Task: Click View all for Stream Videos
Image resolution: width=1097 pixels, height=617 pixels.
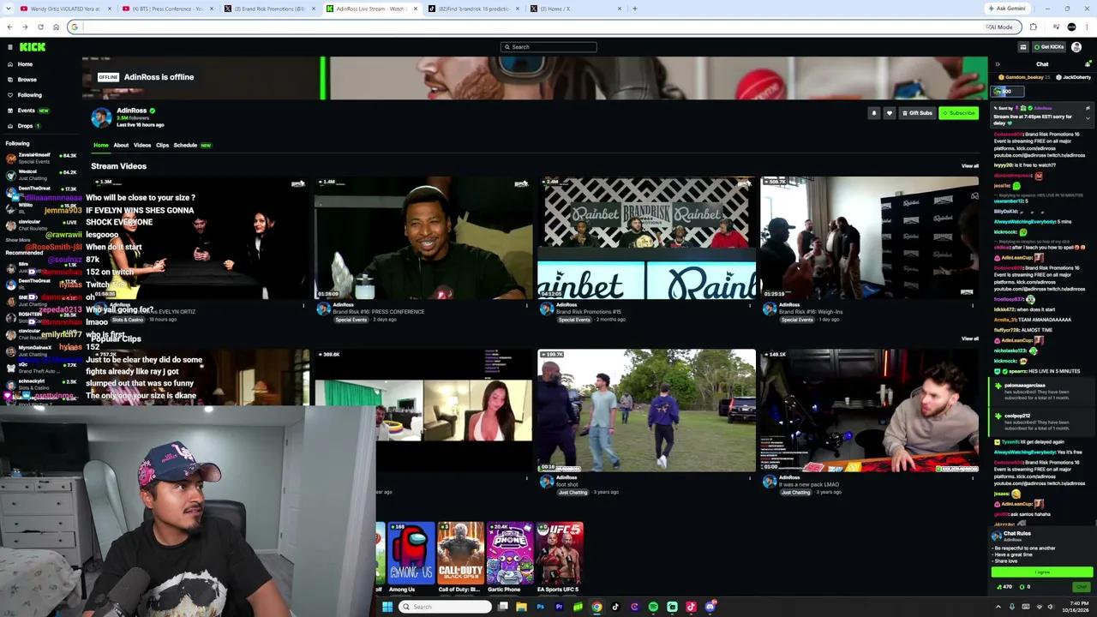Action: [969, 166]
